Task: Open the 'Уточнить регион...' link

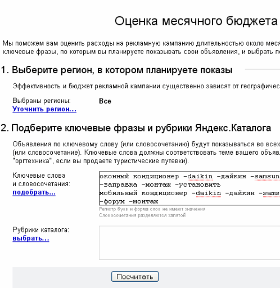Action: point(44,109)
